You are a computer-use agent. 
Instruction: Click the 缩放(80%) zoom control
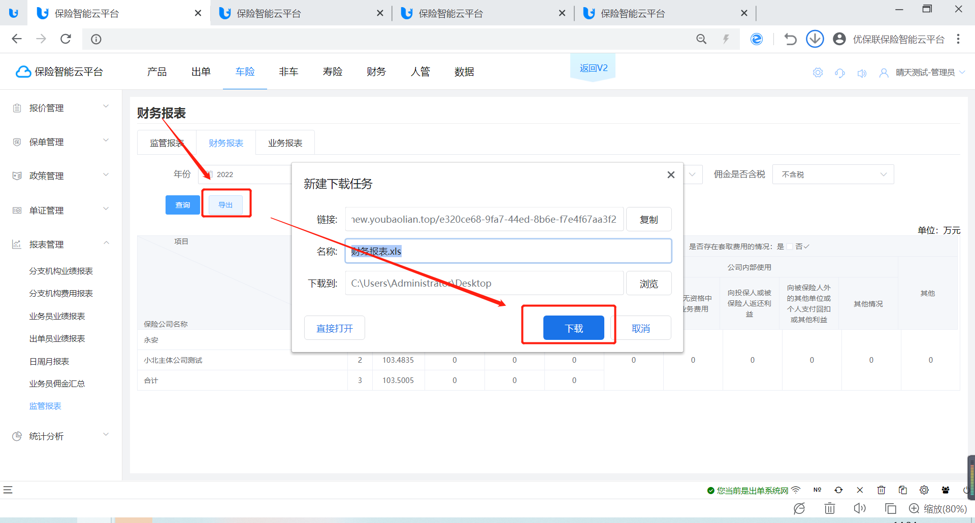[x=938, y=509]
